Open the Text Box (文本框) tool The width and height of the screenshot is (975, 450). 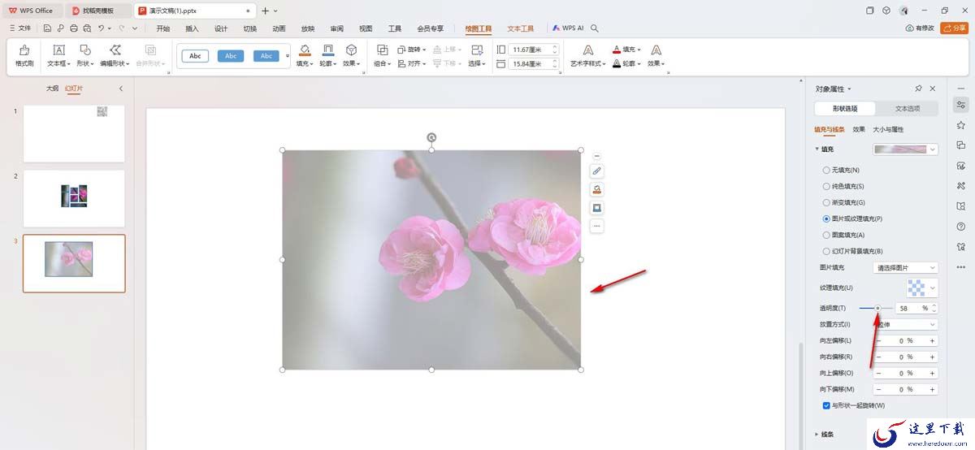pyautogui.click(x=58, y=50)
